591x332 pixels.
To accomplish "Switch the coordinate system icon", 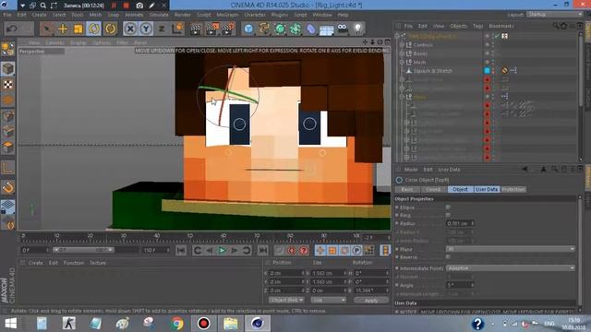I will pos(177,29).
